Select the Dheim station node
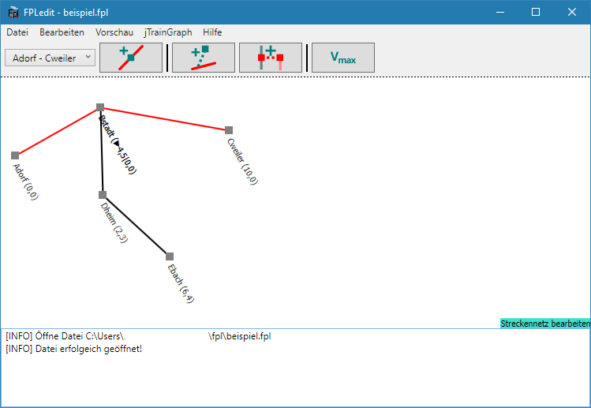Screen dimensions: 591x408 coord(103,195)
